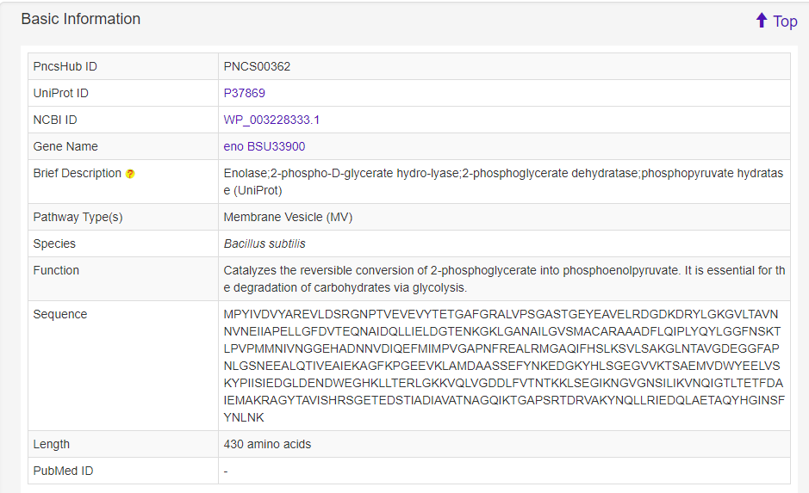Click the PubMed ID dash value

tap(226, 471)
